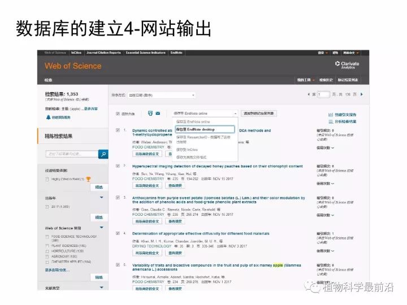Select the Essential Science Indicators tab
The image size is (407, 305).
click(x=146, y=53)
